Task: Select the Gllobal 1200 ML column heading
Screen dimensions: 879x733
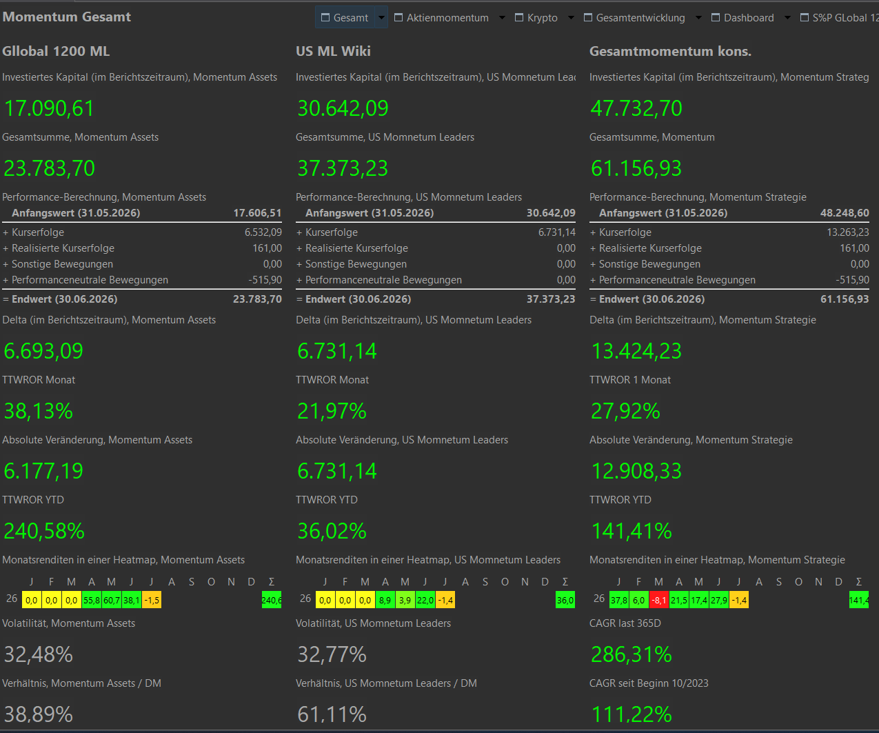Action: tap(56, 51)
